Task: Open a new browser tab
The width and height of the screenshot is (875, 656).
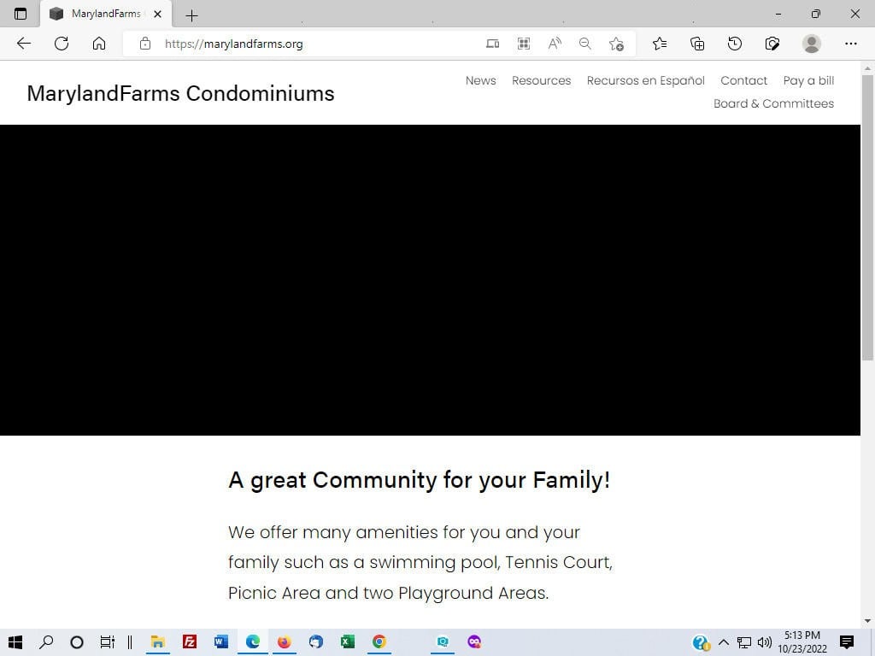Action: (x=191, y=15)
